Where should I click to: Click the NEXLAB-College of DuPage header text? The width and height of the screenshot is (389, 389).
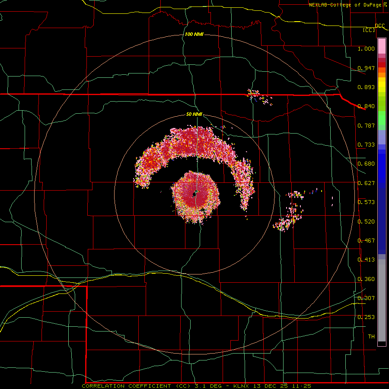click(x=345, y=5)
